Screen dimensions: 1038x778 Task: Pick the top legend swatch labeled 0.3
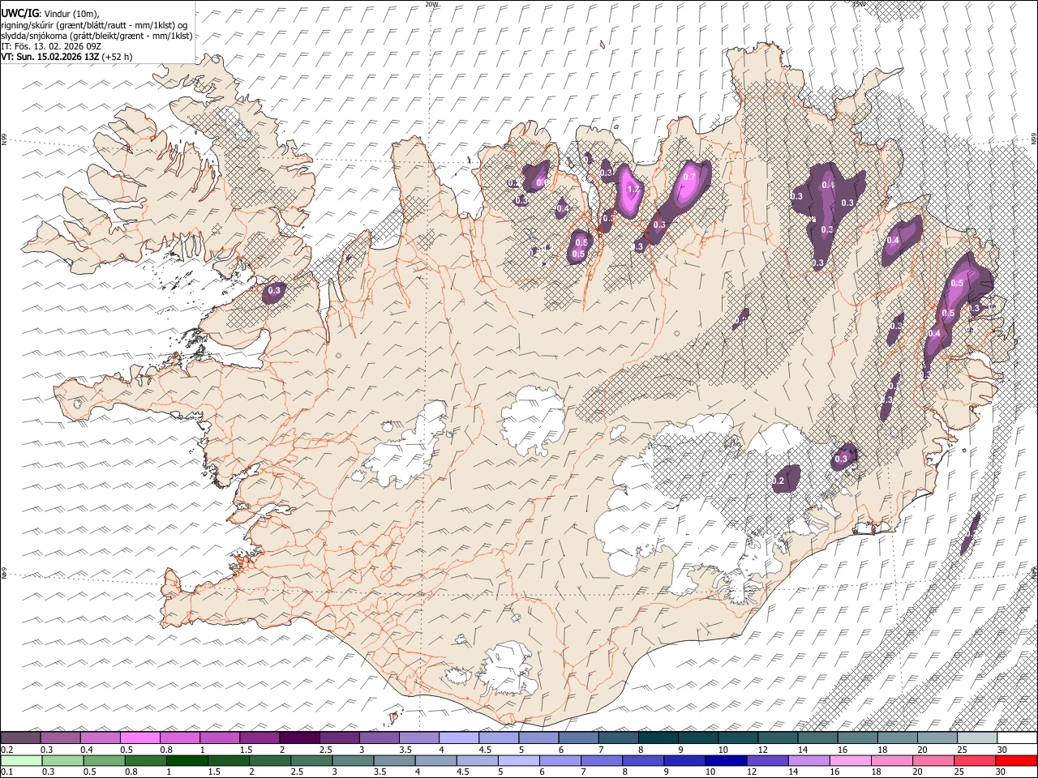(60, 738)
